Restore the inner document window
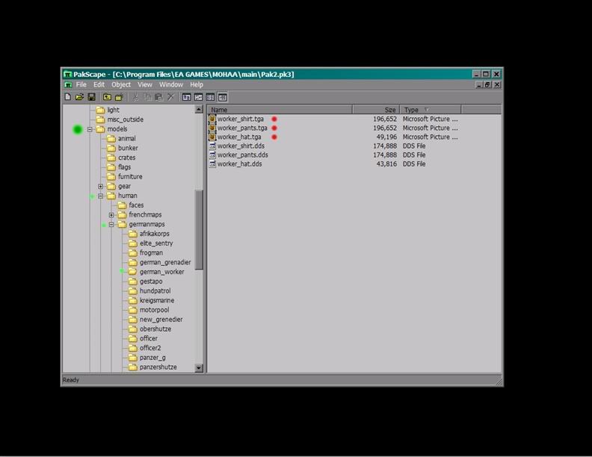592x457 pixels. click(487, 85)
